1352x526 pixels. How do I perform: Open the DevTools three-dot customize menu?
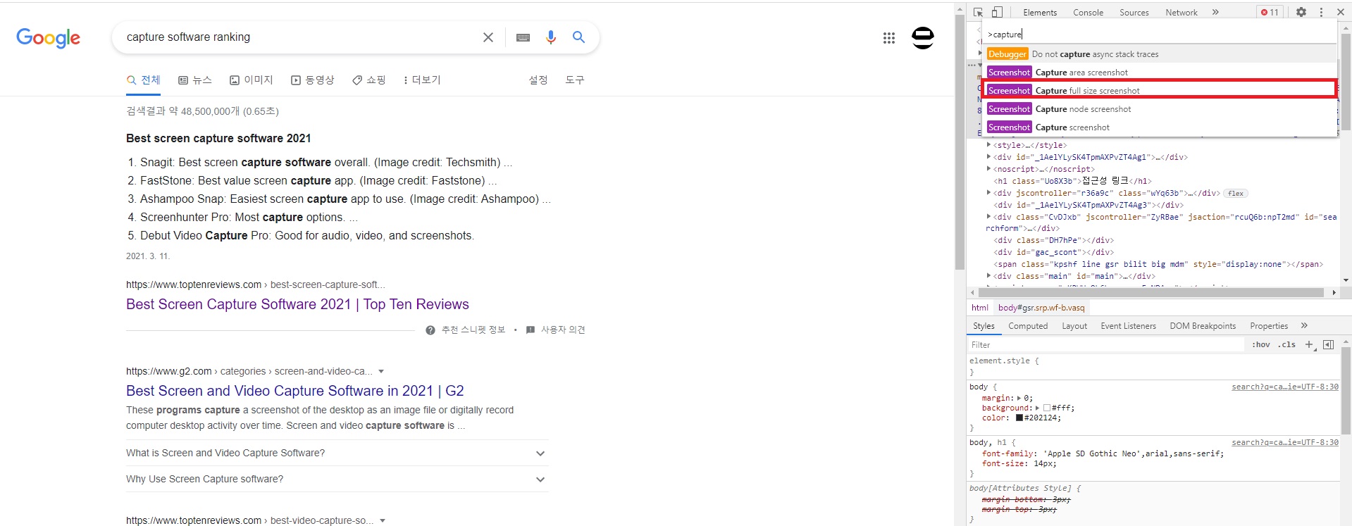(x=1321, y=12)
